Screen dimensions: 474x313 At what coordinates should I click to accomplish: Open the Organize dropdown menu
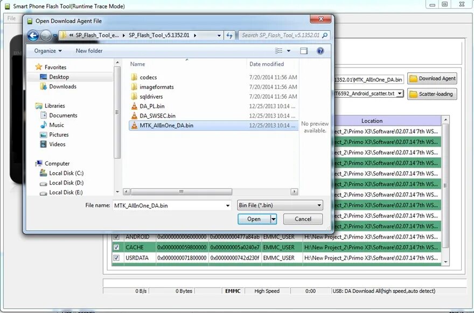tap(48, 51)
